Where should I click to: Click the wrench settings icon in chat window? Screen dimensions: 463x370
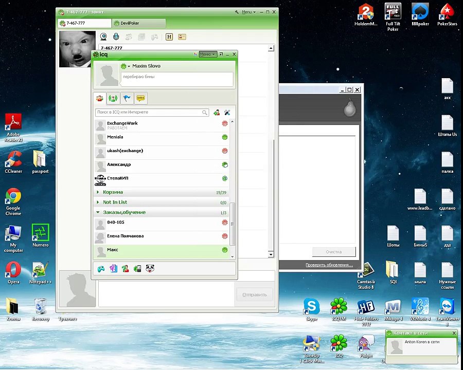[x=237, y=12]
